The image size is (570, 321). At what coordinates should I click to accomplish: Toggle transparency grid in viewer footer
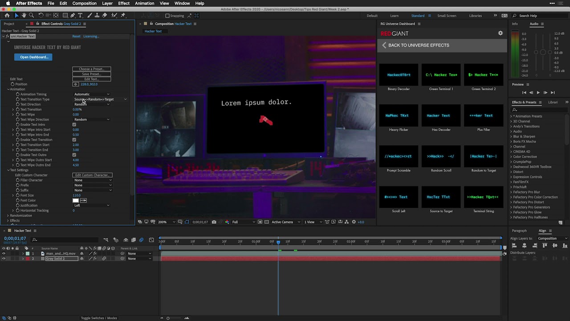[x=266, y=222]
